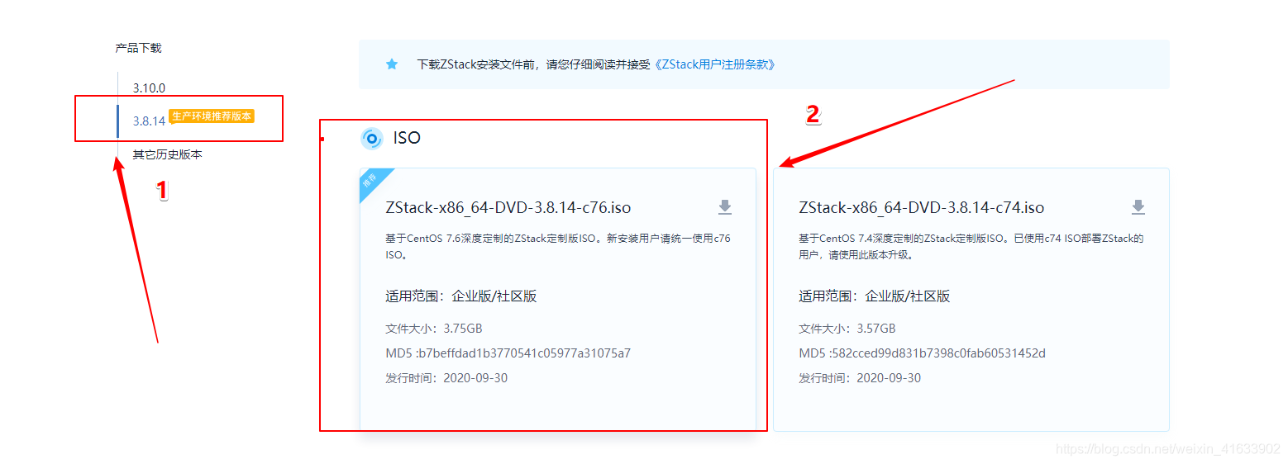Click the c74 MD5 checksum text
Screen dimensions: 1288x464
pyautogui.click(x=923, y=353)
